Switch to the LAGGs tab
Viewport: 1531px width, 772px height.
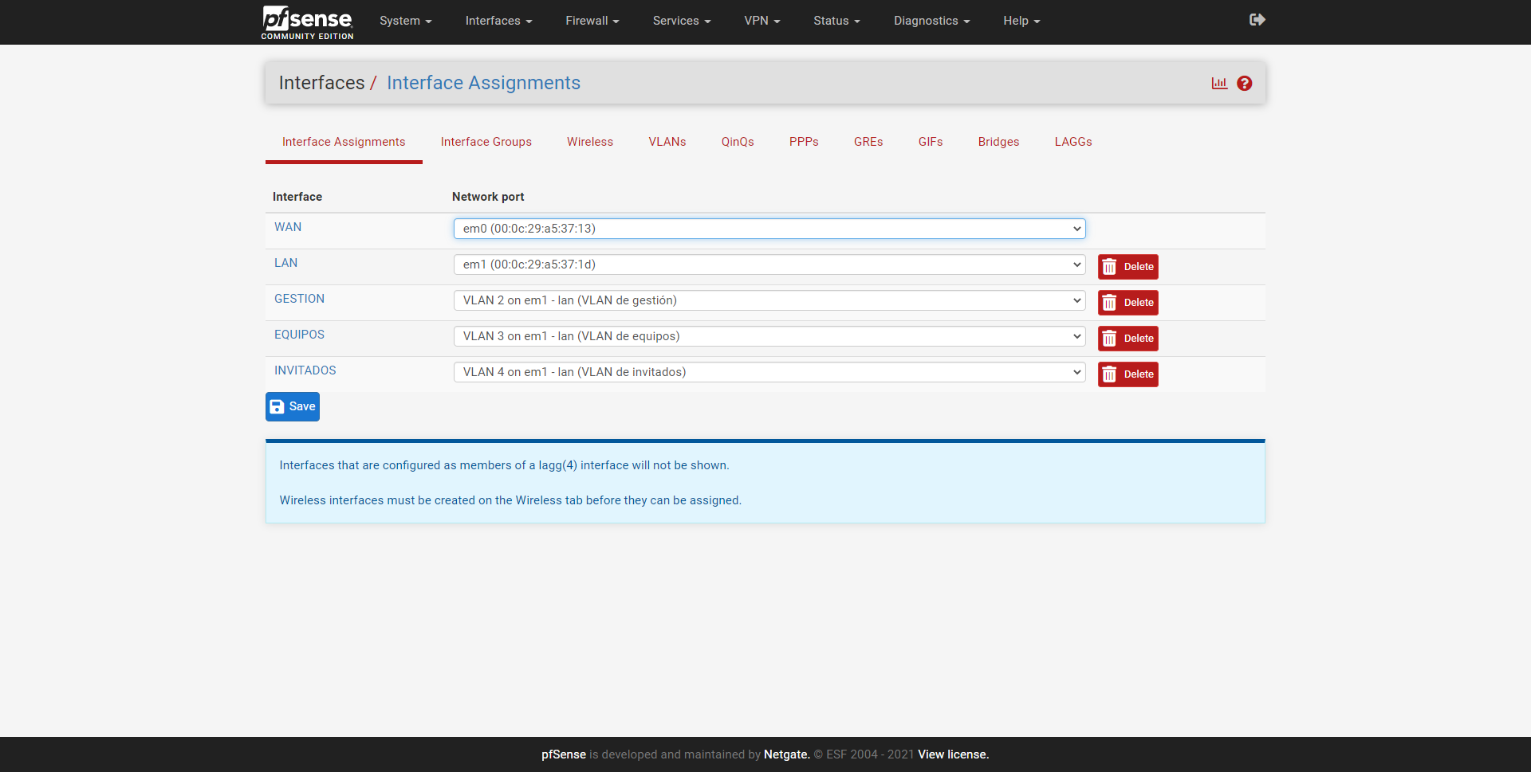(x=1073, y=142)
